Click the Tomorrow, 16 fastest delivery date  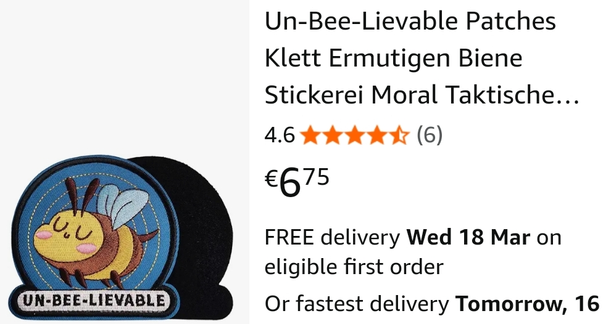527,304
